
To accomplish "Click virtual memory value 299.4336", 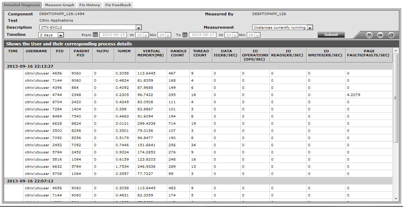I will click(146, 124).
